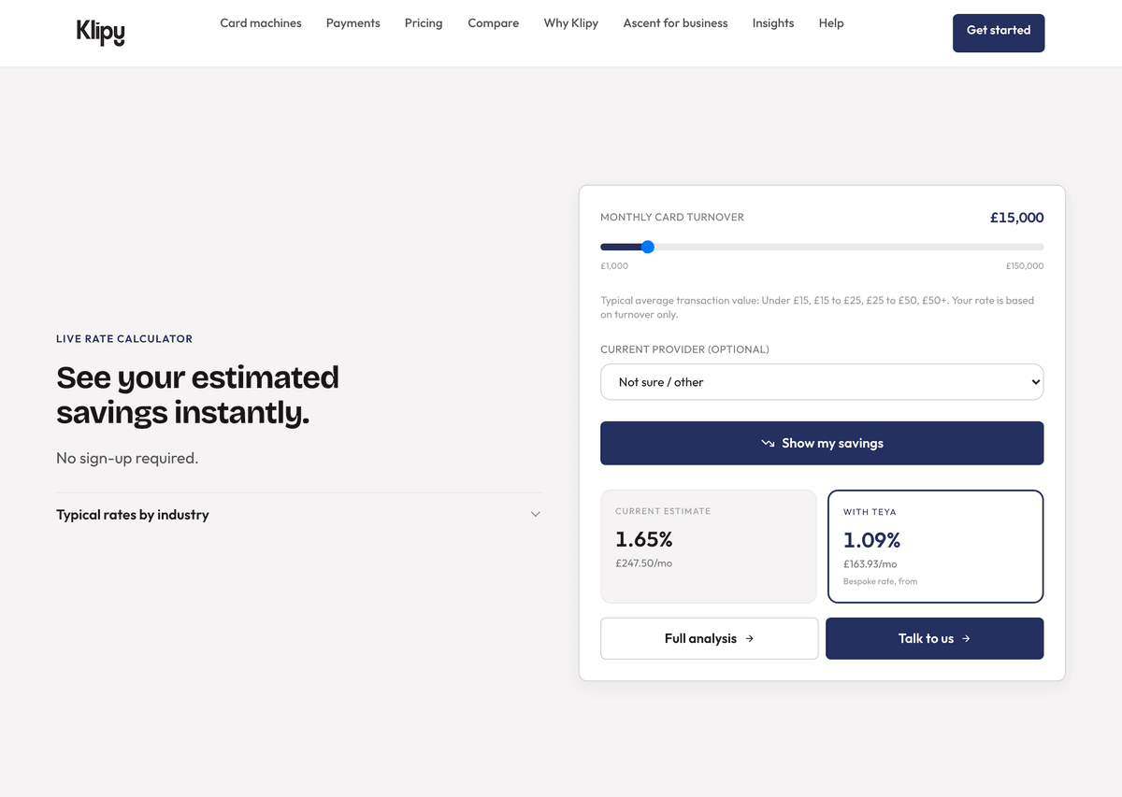
Task: Click the £150,000 maximum label
Action: 1025,266
